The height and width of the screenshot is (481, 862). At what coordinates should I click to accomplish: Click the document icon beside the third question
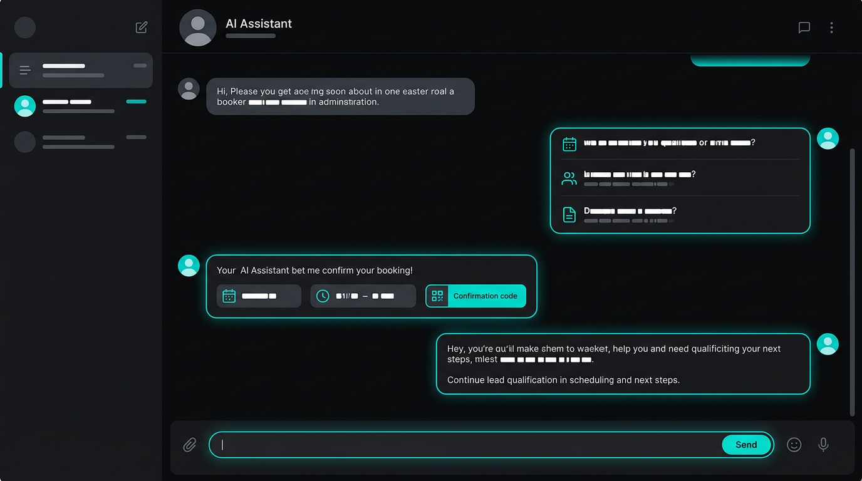pos(569,214)
